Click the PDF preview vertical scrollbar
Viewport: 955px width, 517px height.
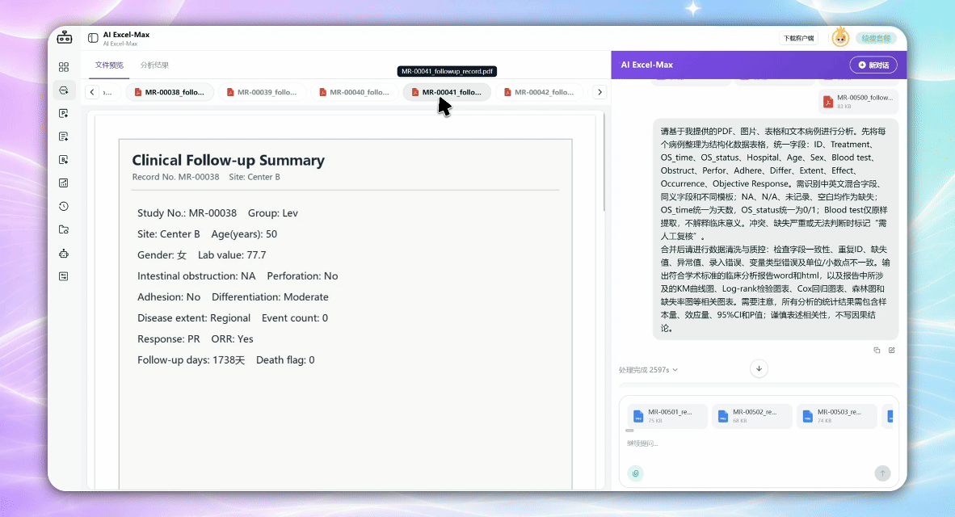604,162
